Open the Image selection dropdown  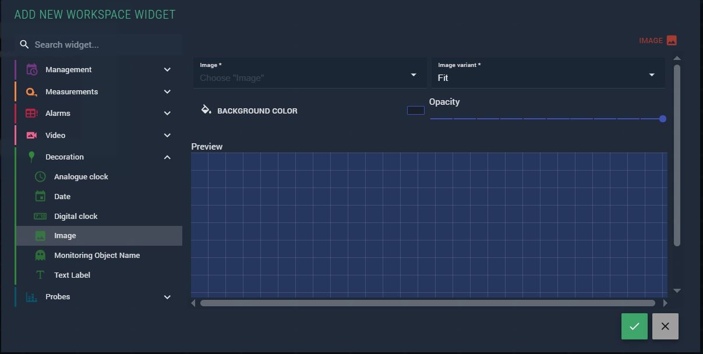pyautogui.click(x=310, y=74)
